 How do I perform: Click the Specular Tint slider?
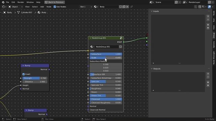point(106,85)
